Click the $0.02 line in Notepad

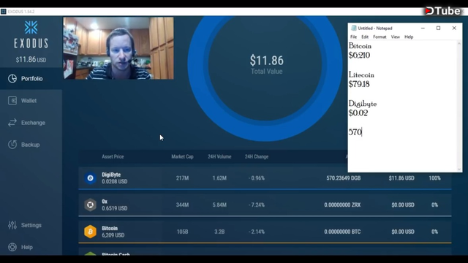(358, 113)
